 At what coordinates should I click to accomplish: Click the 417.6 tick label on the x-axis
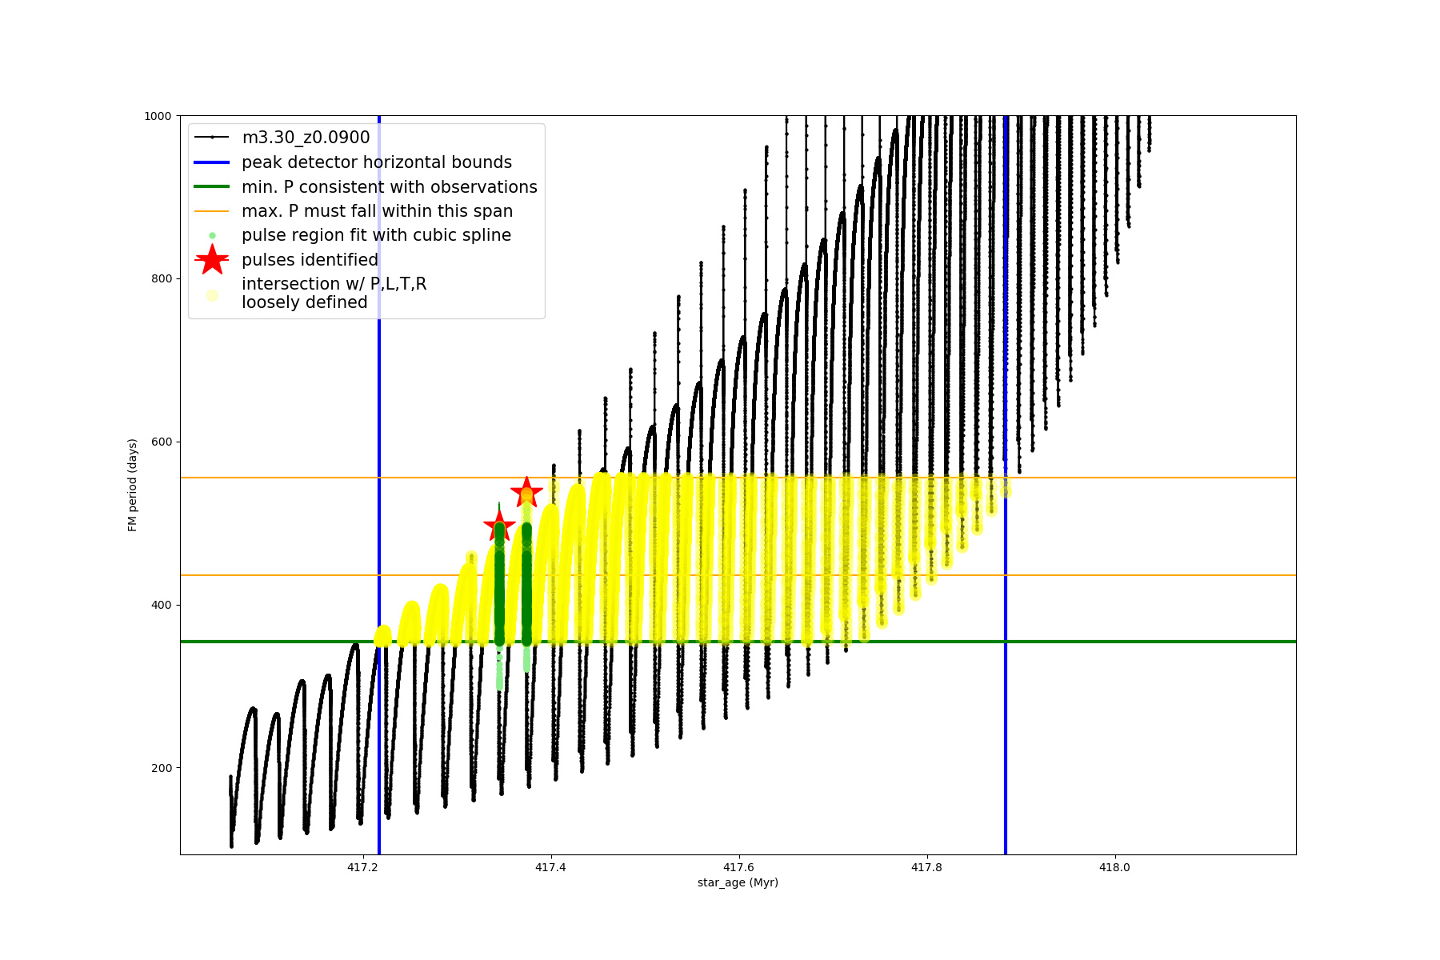coord(738,867)
